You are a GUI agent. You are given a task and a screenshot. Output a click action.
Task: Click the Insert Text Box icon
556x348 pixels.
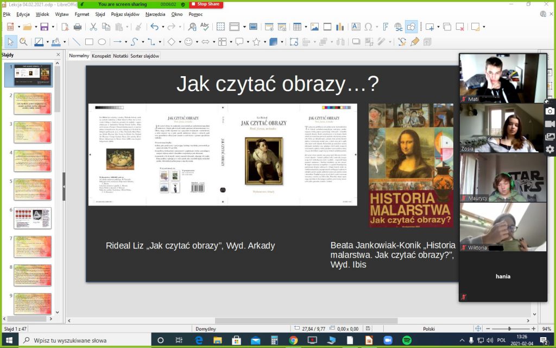[356, 27]
